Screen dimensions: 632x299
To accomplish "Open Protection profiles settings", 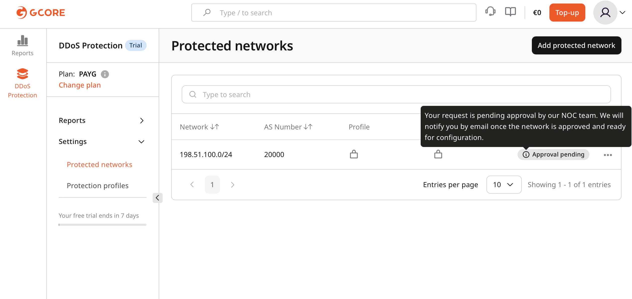I will (98, 185).
